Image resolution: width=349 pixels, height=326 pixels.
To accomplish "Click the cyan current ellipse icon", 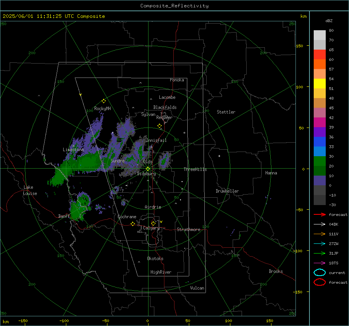I will pyautogui.click(x=320, y=273).
